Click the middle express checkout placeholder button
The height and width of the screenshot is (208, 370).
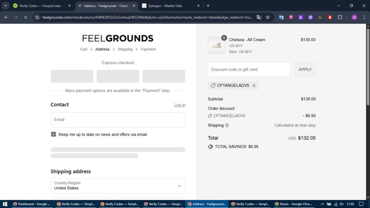(x=118, y=76)
